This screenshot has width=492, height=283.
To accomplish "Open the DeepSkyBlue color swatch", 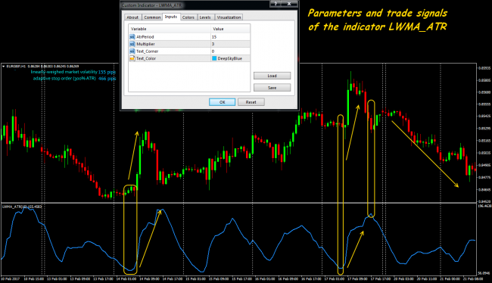I will coord(214,58).
